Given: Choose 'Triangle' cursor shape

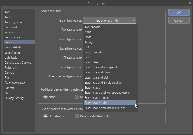Looking at the screenshot, I should click(x=90, y=42).
